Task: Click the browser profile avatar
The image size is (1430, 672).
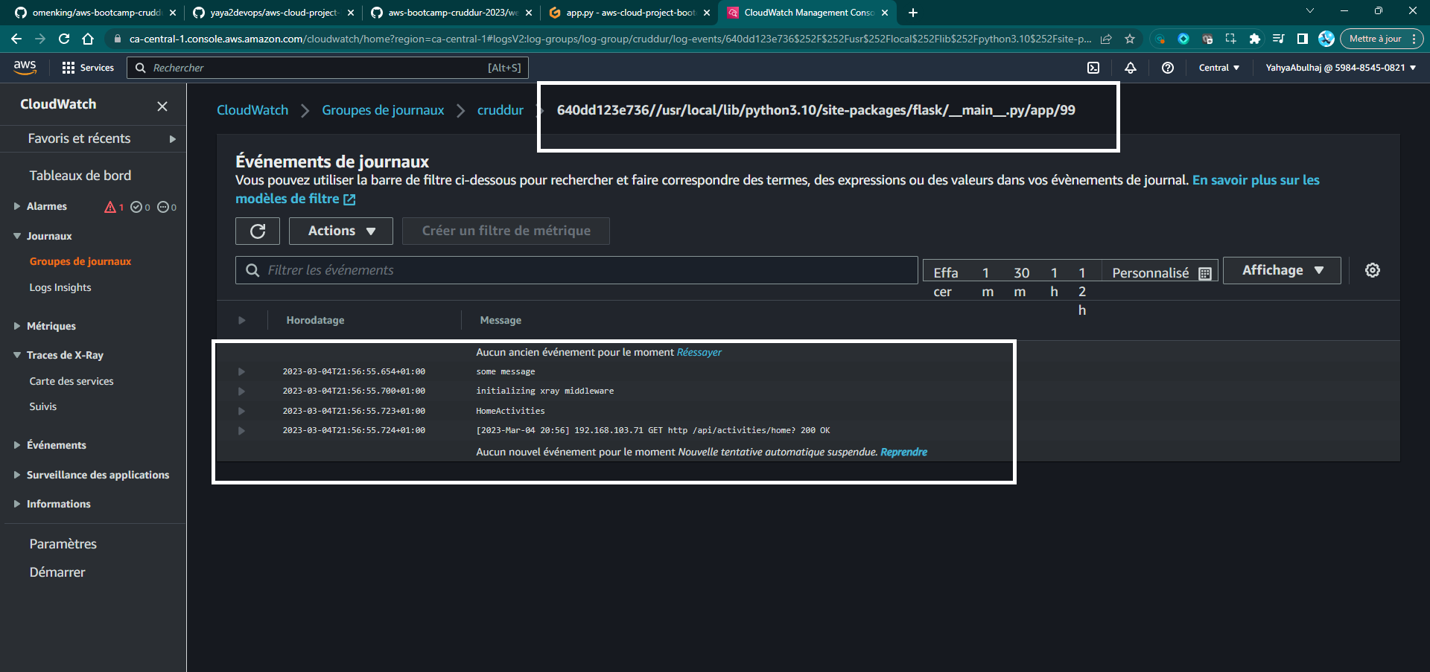Action: pos(1326,39)
